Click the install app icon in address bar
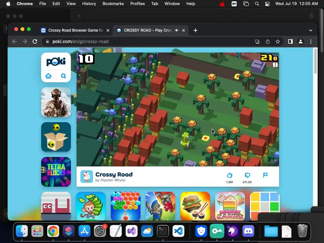The image size is (324, 243). 258,41
